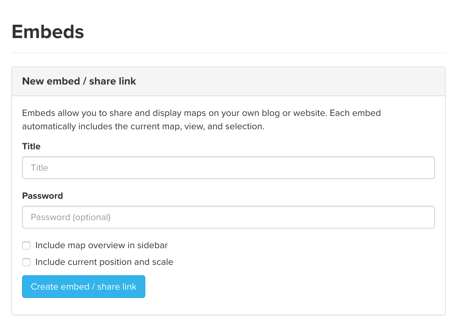Screen dimensions: 459x328
Task: Click the word 'scale' in second checkbox label
Action: pyautogui.click(x=163, y=262)
